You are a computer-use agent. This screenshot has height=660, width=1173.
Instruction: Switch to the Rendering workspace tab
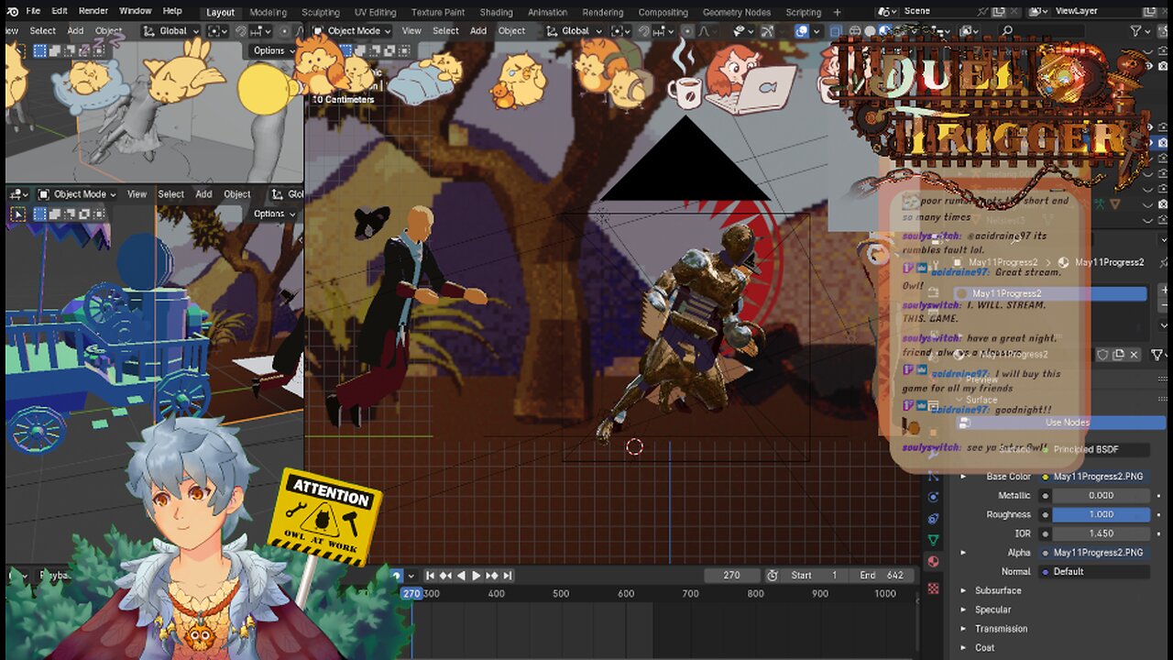603,13
